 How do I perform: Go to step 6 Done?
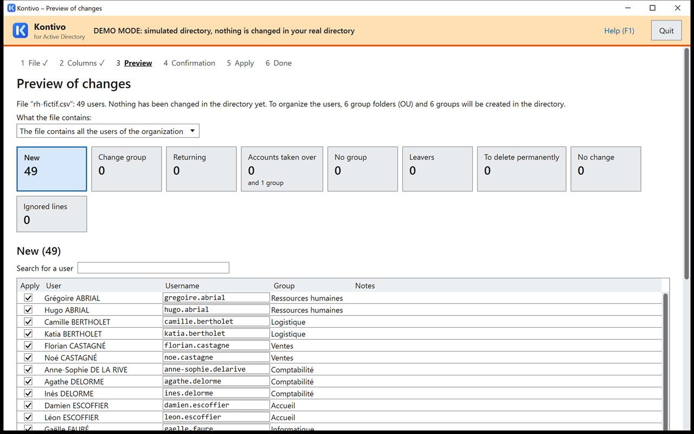278,63
